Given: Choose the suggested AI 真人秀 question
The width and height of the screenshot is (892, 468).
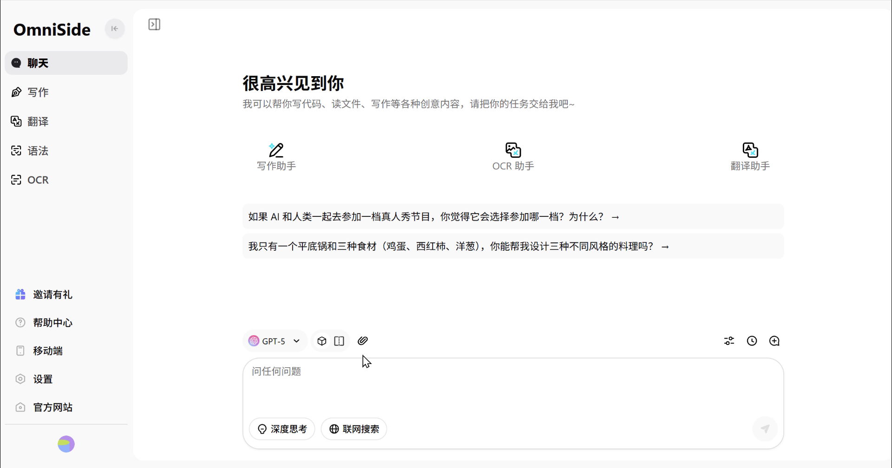Looking at the screenshot, I should (433, 217).
